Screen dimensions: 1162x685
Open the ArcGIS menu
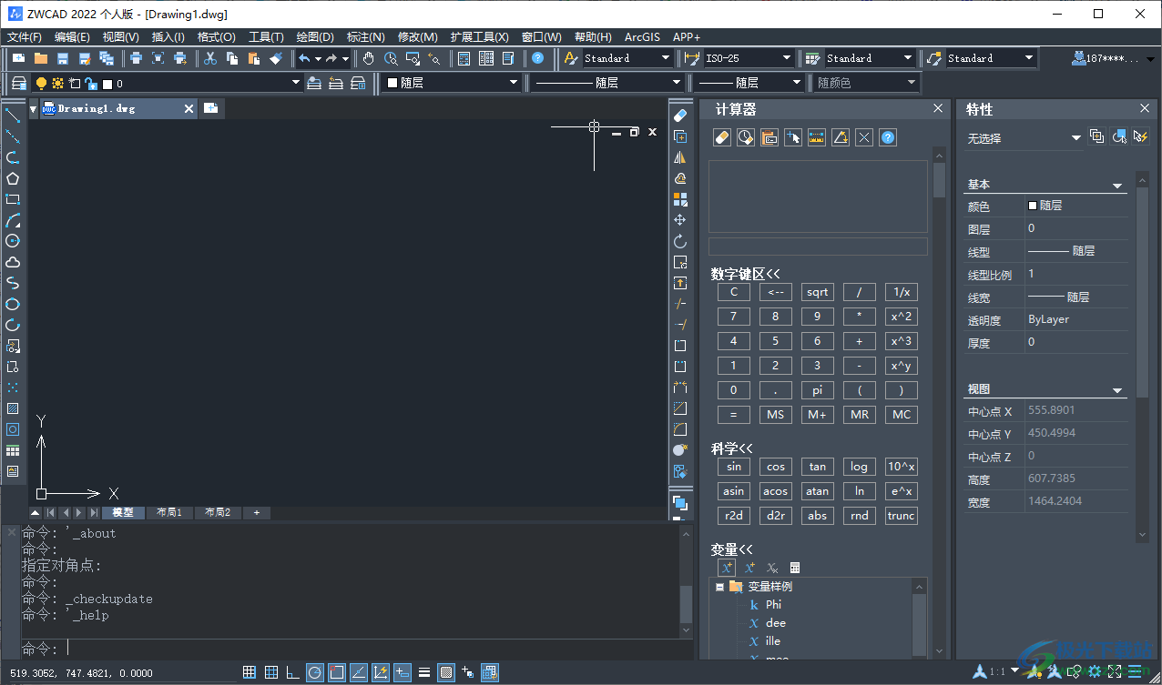(642, 37)
